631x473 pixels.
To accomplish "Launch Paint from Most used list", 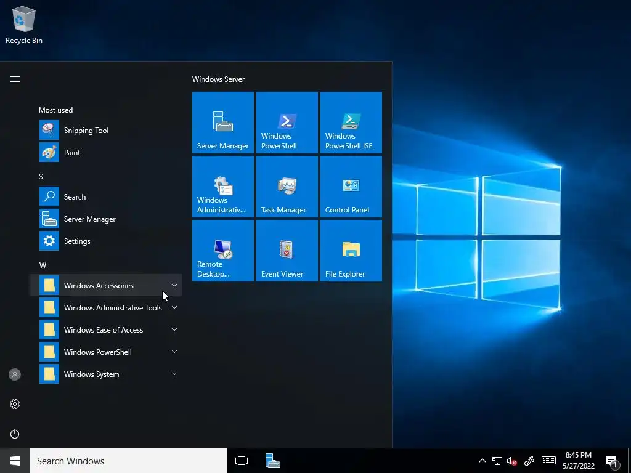I will (105, 153).
